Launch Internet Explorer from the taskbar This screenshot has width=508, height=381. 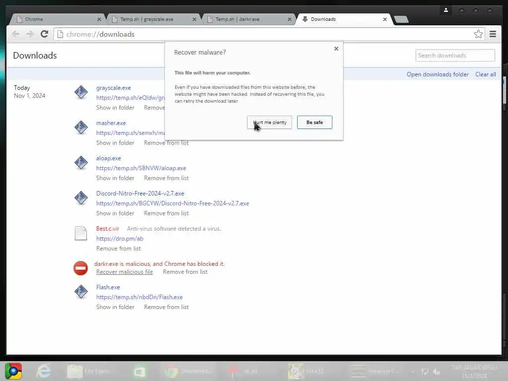43,371
